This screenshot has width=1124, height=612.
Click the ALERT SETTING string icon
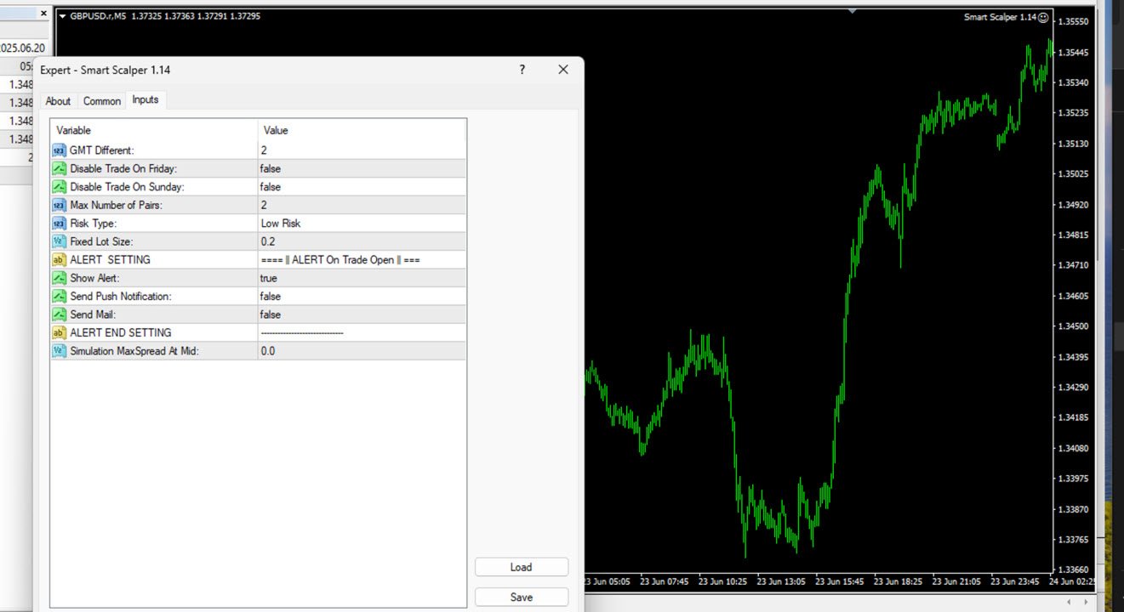pyautogui.click(x=59, y=260)
